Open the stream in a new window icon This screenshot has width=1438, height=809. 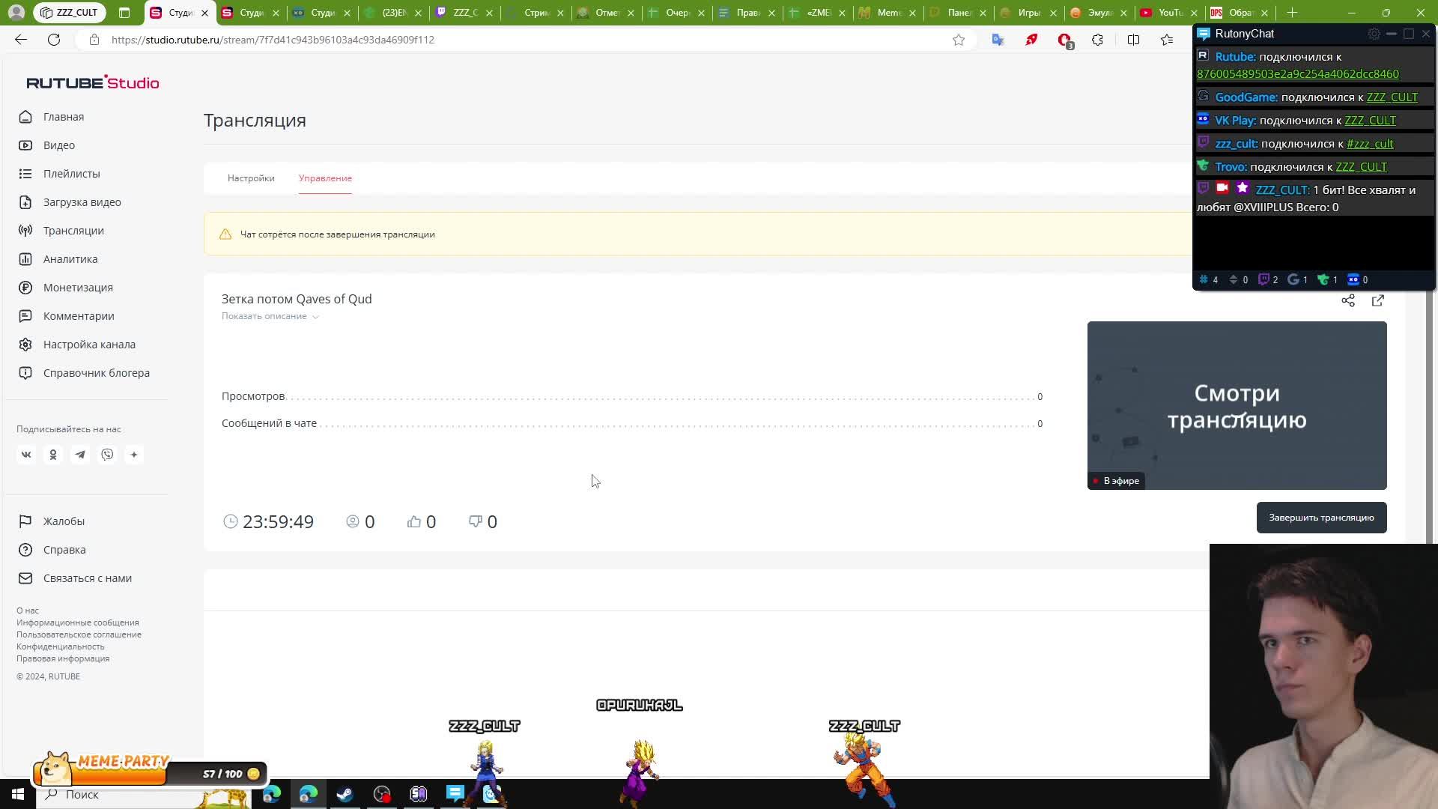[x=1378, y=300]
